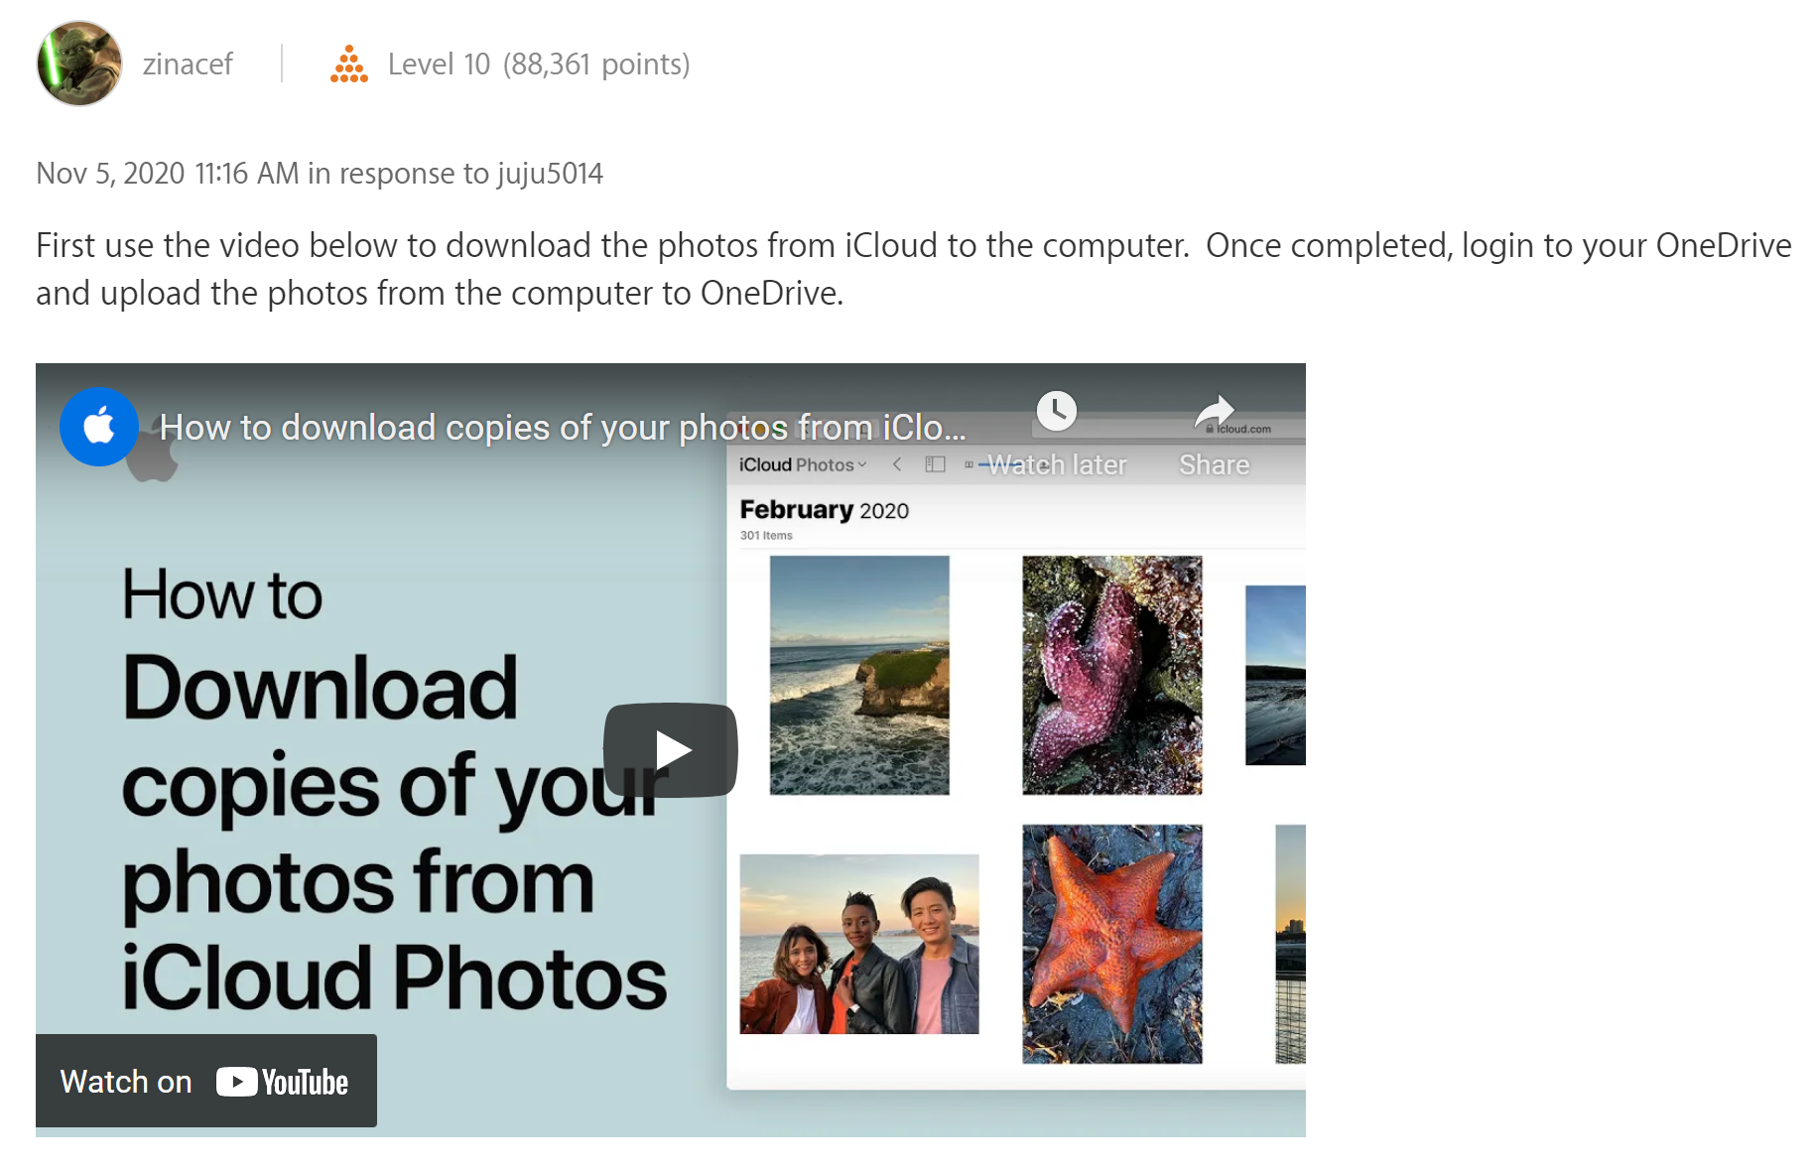Play the embedded YouTube video
Image resolution: width=1812 pixels, height=1173 pixels.
pos(671,750)
